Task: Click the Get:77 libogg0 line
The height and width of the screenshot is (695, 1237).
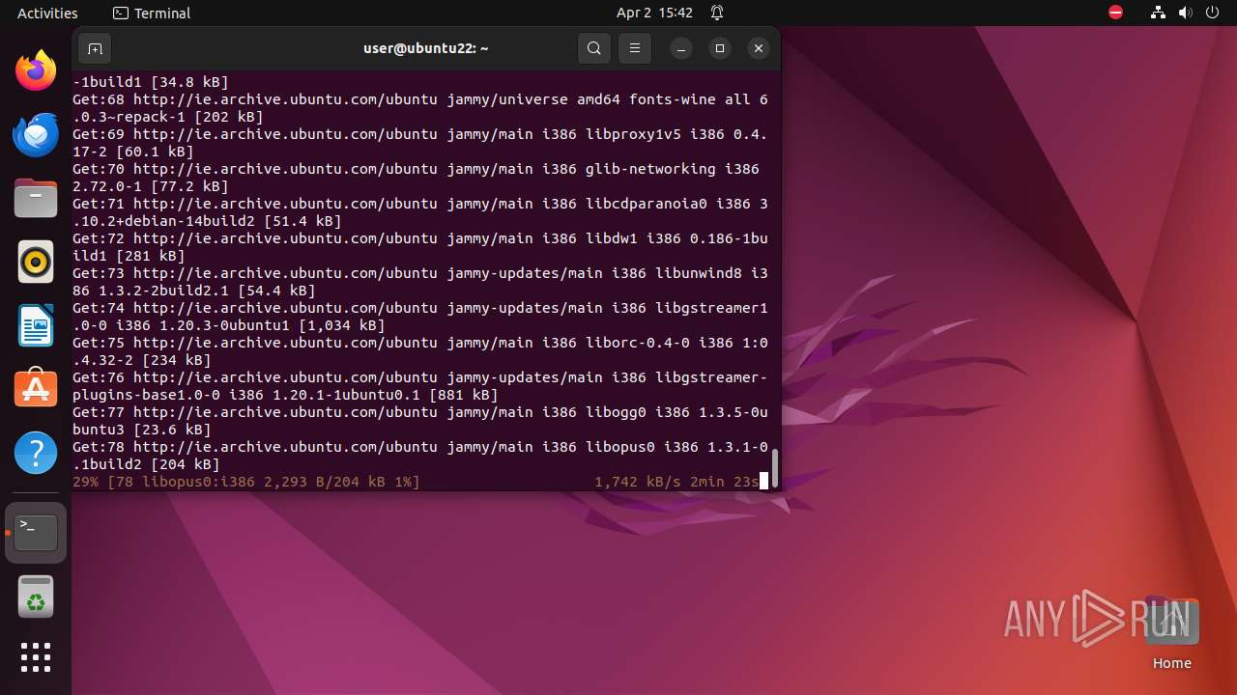Action: [420, 421]
